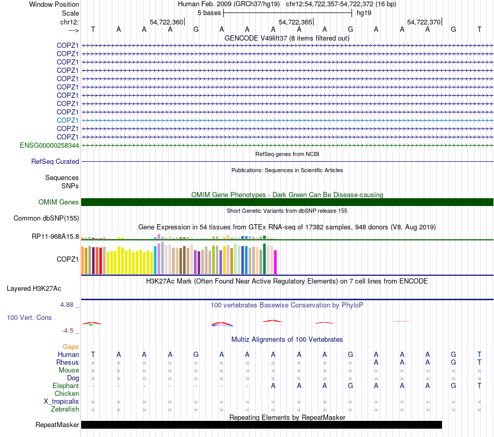Open the H3K27Ac Mark ENCODE track title
Viewport: 494px width, 437px height.
tap(287, 281)
